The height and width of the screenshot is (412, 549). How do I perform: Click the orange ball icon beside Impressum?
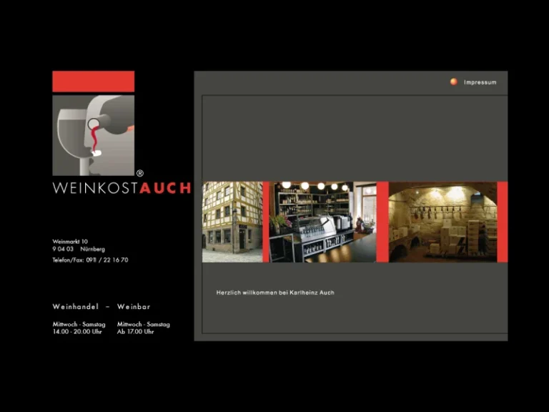[x=453, y=82]
